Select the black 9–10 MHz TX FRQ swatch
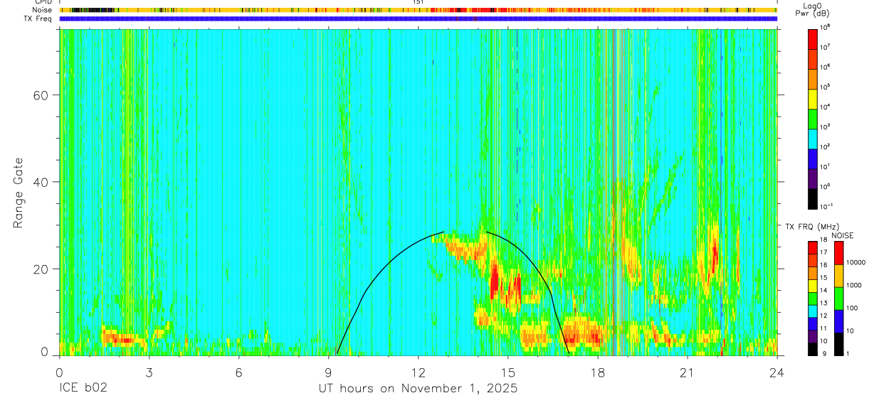This screenshot has height=403, width=874. (x=813, y=349)
